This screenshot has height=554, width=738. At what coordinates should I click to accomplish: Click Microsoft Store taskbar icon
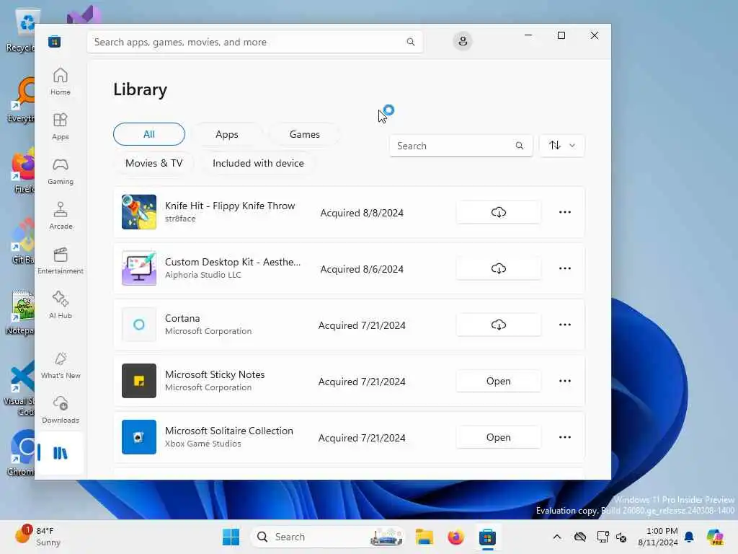(487, 537)
